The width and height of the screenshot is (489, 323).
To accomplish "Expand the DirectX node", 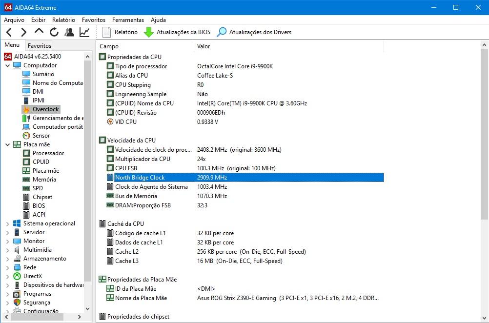I will 7,276.
